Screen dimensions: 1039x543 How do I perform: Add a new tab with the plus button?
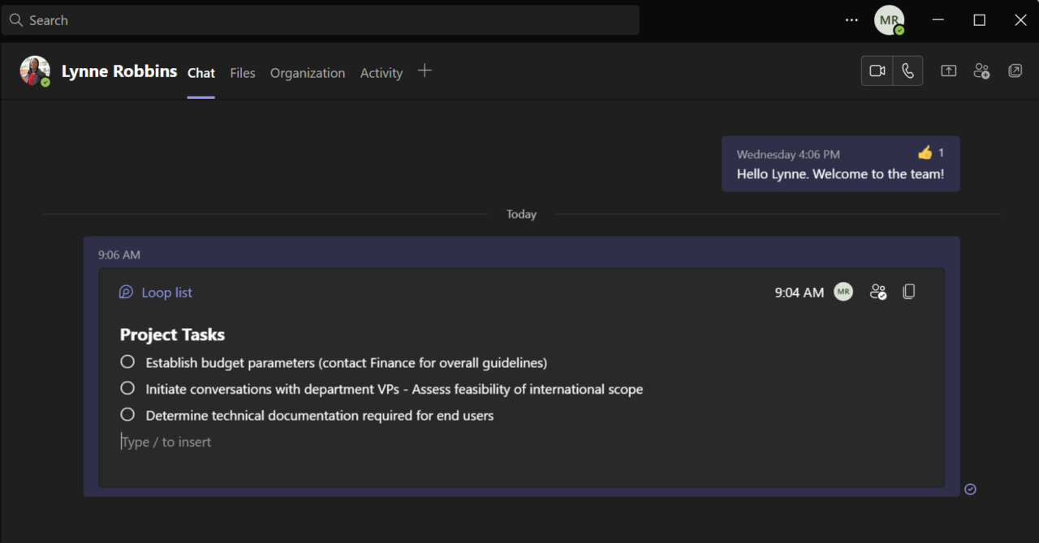pyautogui.click(x=425, y=71)
